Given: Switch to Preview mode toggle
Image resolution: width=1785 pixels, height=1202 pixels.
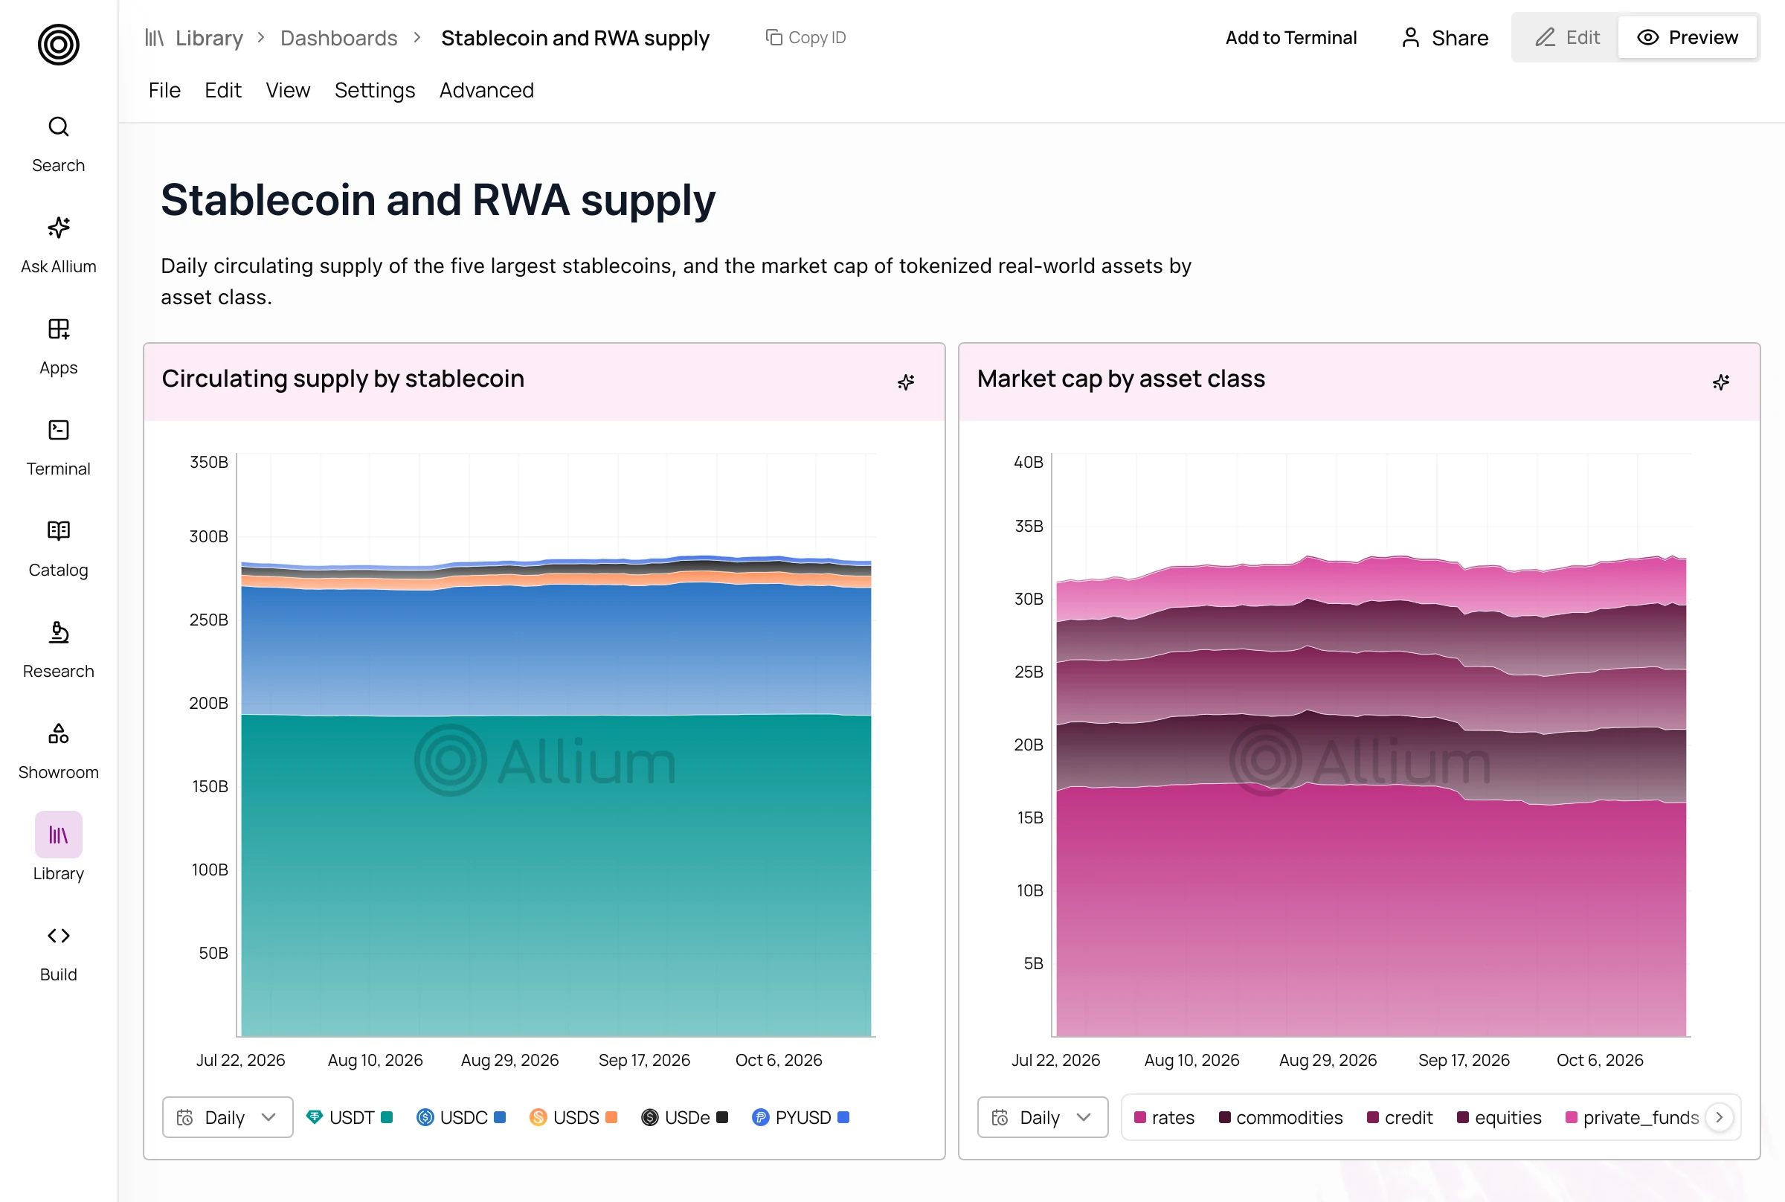Looking at the screenshot, I should [1687, 37].
